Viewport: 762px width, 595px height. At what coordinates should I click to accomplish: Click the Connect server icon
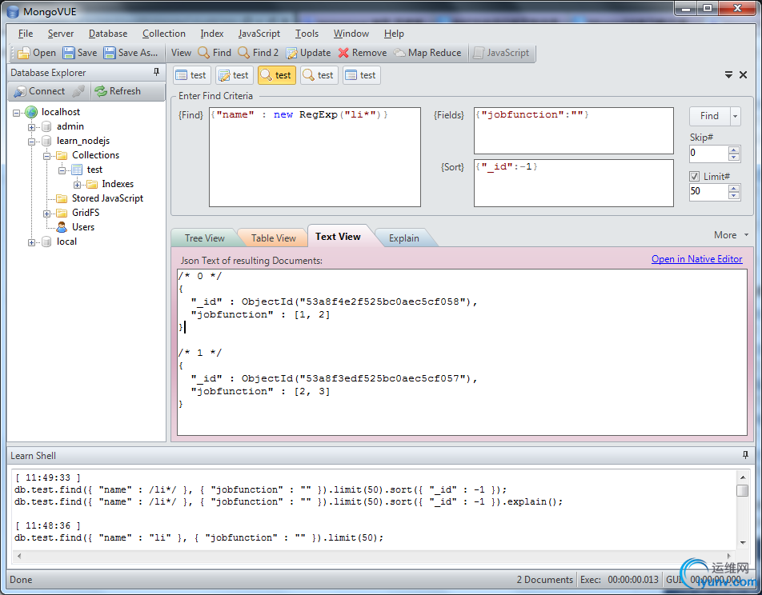pos(19,91)
